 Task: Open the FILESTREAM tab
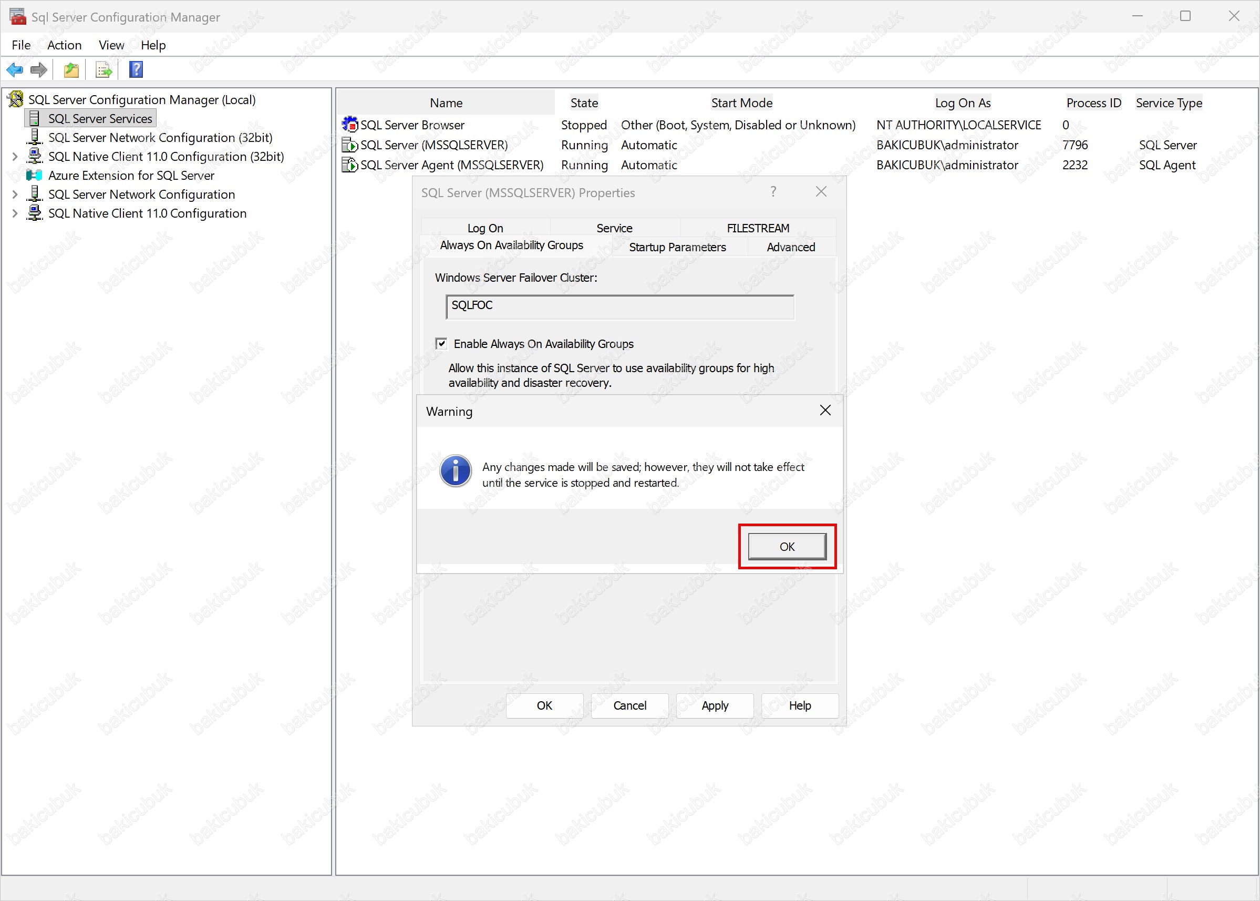(x=758, y=228)
